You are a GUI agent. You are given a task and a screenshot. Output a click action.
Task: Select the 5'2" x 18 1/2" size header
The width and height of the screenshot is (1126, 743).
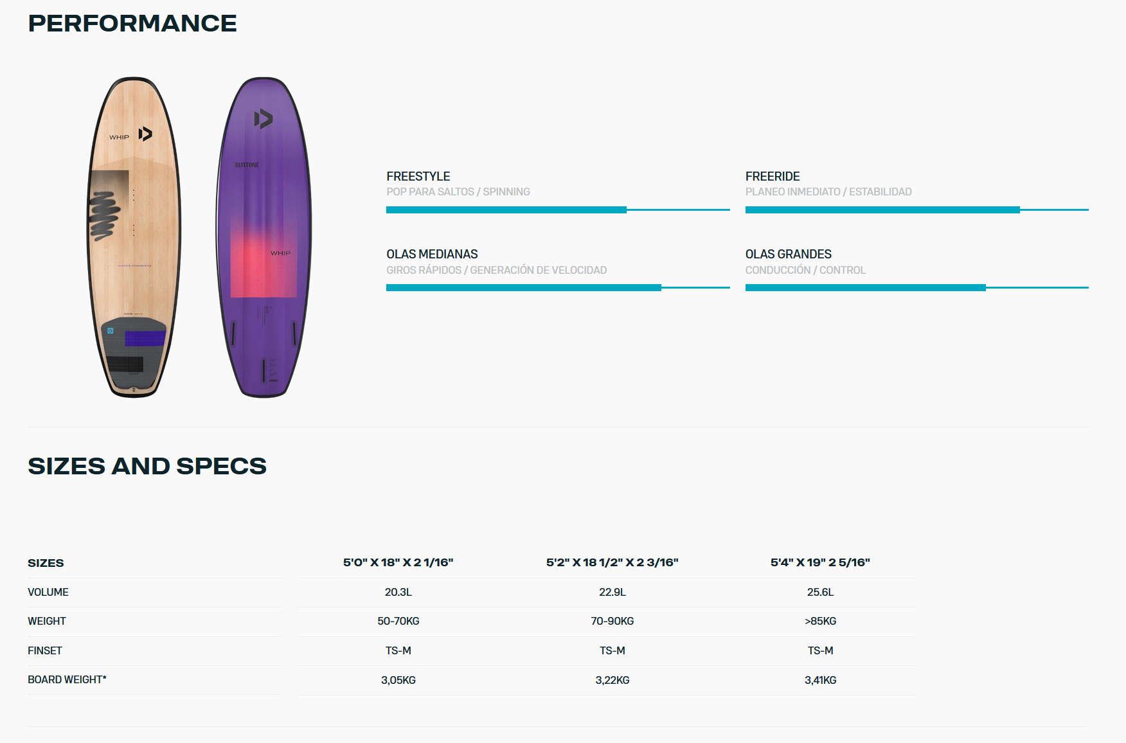click(612, 562)
